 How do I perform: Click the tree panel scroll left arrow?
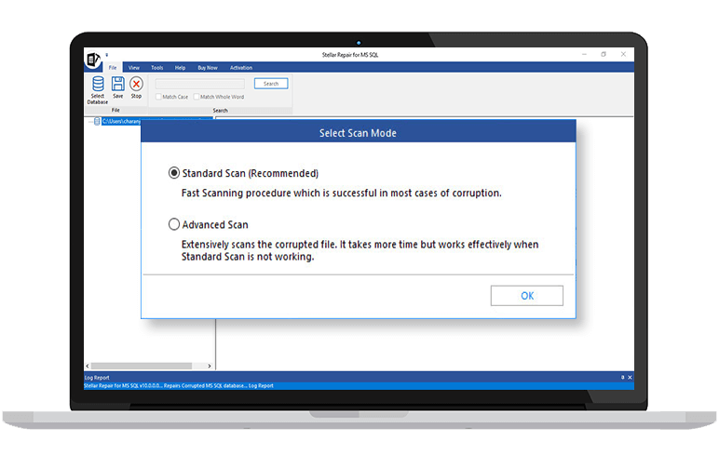pos(88,366)
